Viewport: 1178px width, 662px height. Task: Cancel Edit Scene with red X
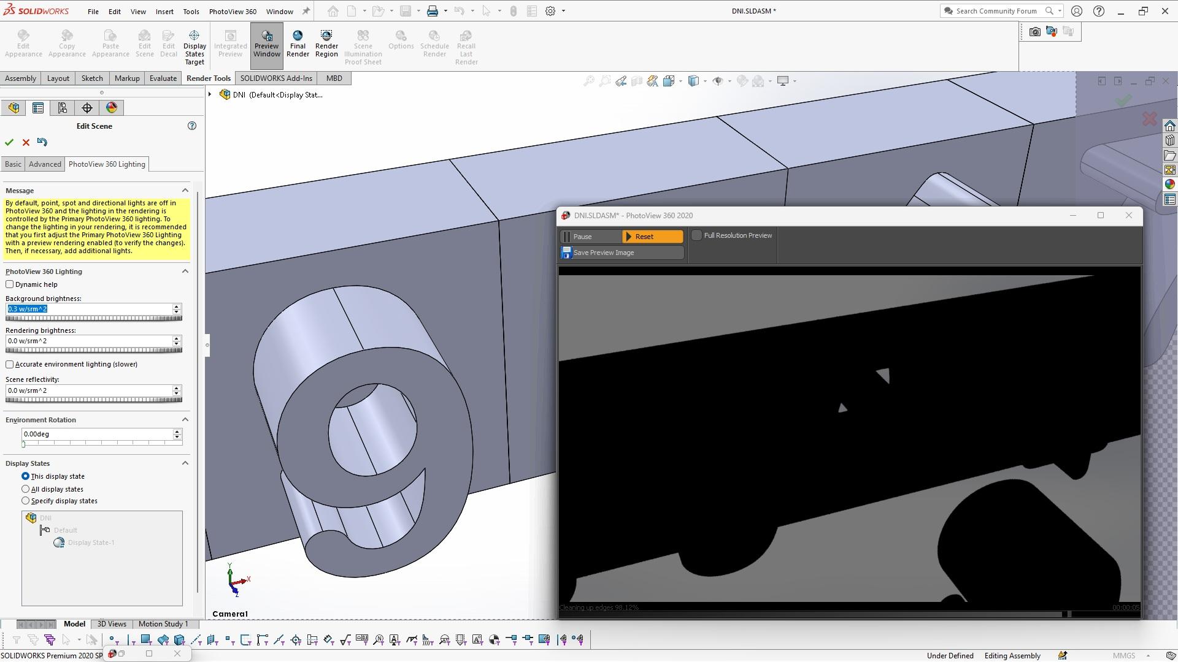[26, 142]
